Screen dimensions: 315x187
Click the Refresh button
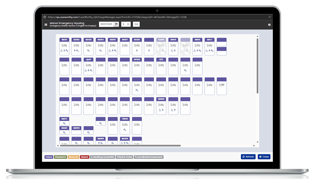[248, 157]
